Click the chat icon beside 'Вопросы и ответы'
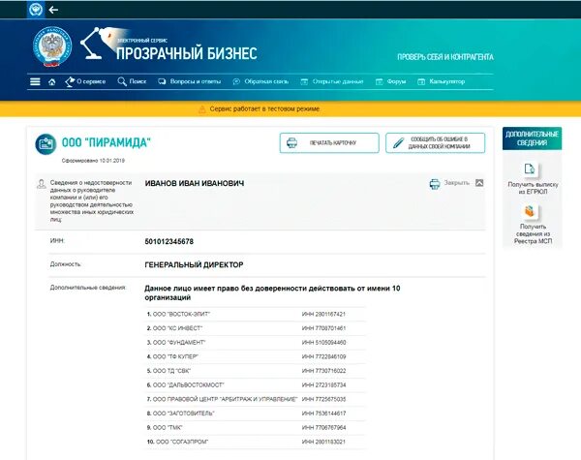This screenshot has width=581, height=460. (162, 81)
